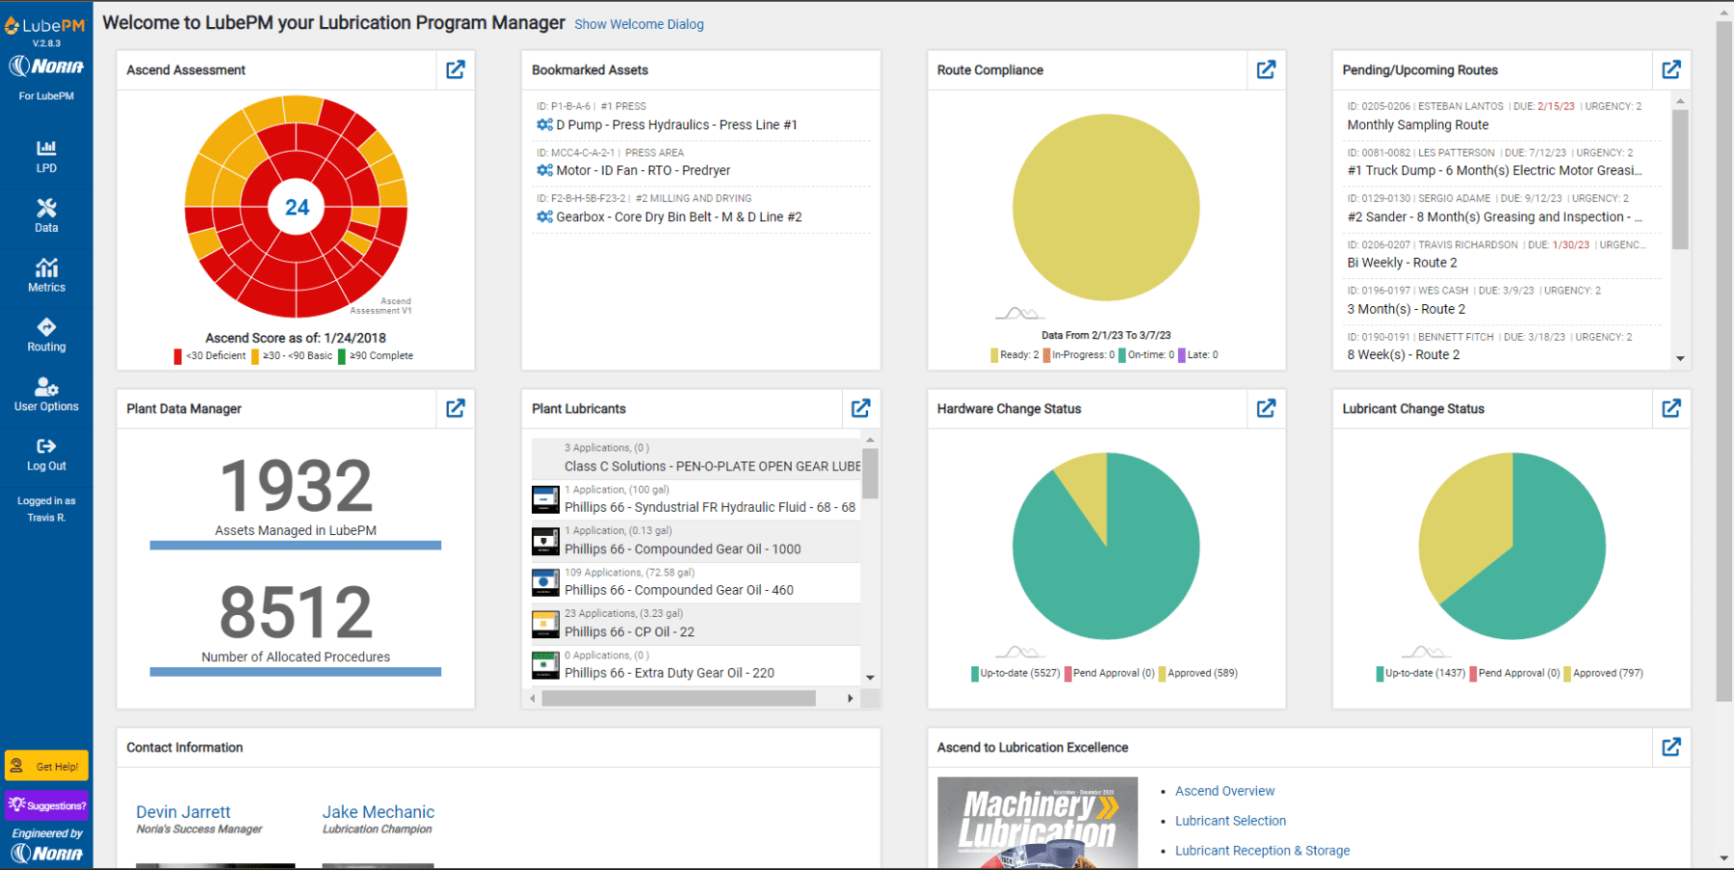Toggle the On-time legend in Route Compliance
Image resolution: width=1734 pixels, height=870 pixels.
pyautogui.click(x=1146, y=355)
